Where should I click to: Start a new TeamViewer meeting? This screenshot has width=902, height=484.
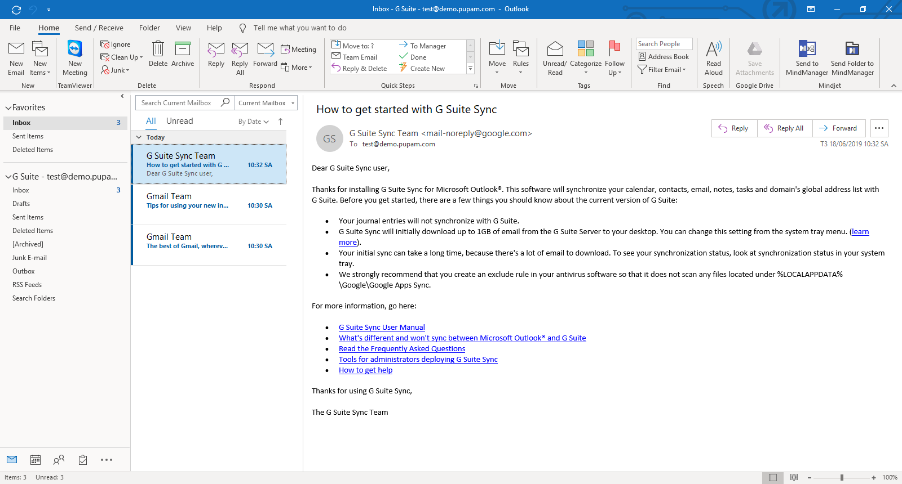[x=75, y=58]
